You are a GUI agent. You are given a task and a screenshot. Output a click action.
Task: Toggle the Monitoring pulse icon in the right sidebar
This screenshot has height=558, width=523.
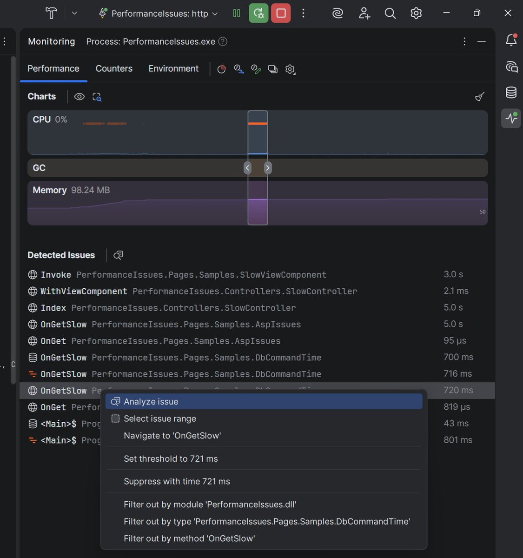(511, 118)
